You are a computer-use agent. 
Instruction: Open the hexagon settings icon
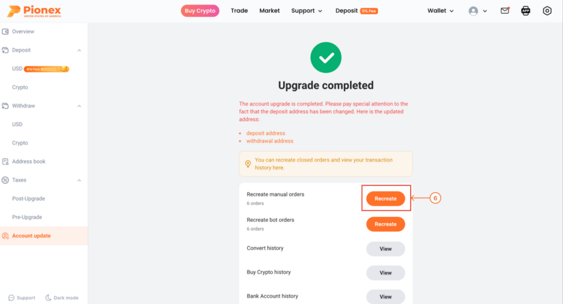tap(547, 11)
